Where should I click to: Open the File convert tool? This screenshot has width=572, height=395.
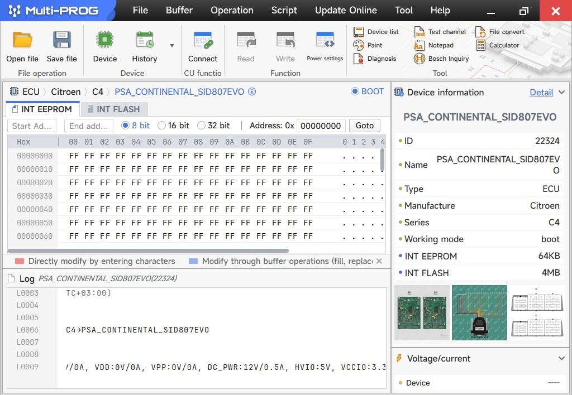click(500, 32)
